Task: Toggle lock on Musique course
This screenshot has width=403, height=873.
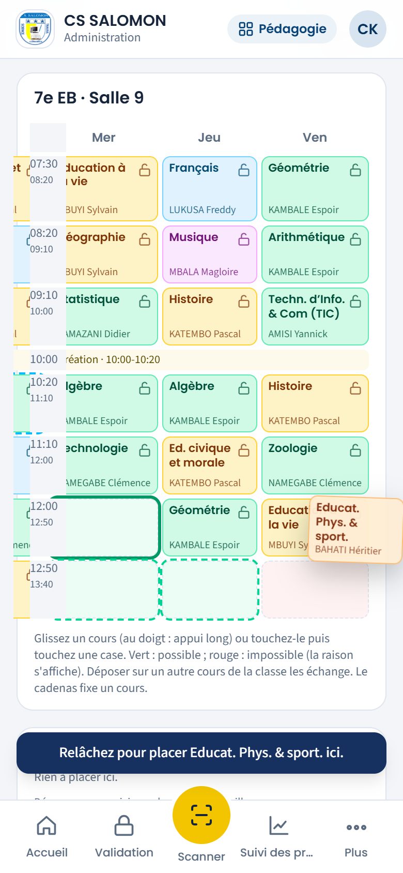Action: pos(244,239)
